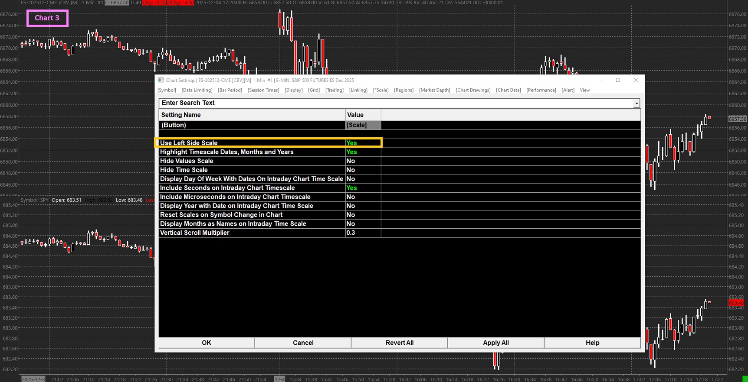Toggle Include Seconds on Intraday Chart Timescale
748x382 pixels.
point(363,188)
